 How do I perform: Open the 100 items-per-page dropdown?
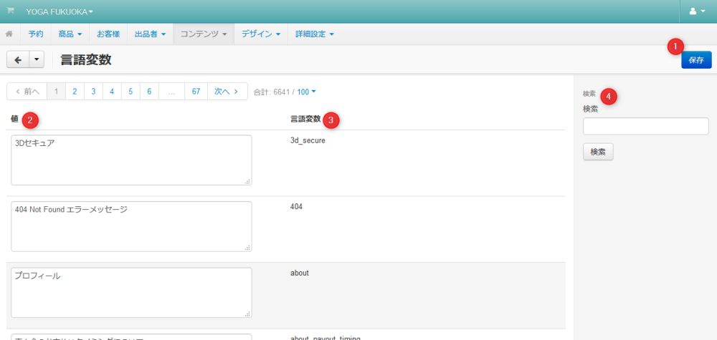306,92
